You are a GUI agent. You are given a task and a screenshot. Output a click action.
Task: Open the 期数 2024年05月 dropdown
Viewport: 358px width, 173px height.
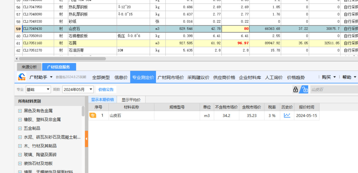point(78,90)
